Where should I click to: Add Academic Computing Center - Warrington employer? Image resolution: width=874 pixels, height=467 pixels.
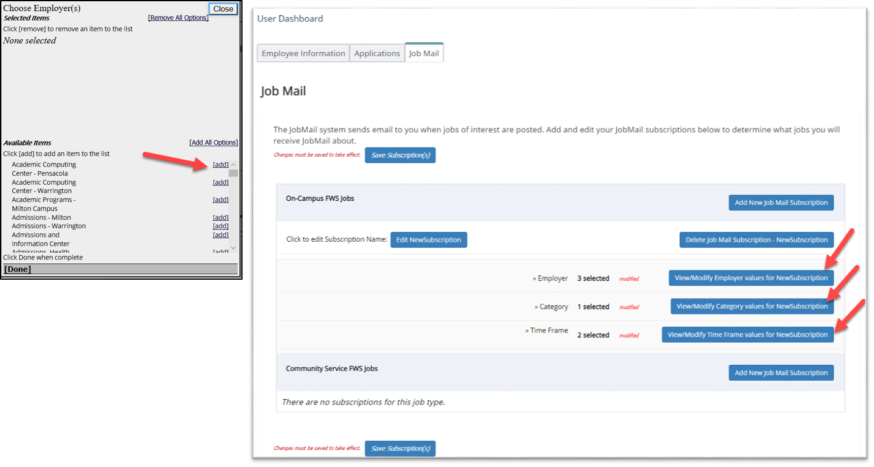[220, 182]
